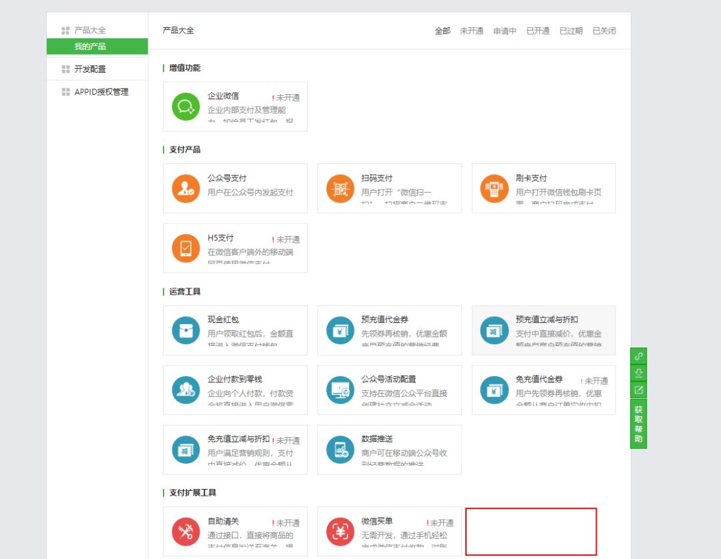Click the link icon in the green side toolbar
This screenshot has height=559, width=721.
coord(639,356)
